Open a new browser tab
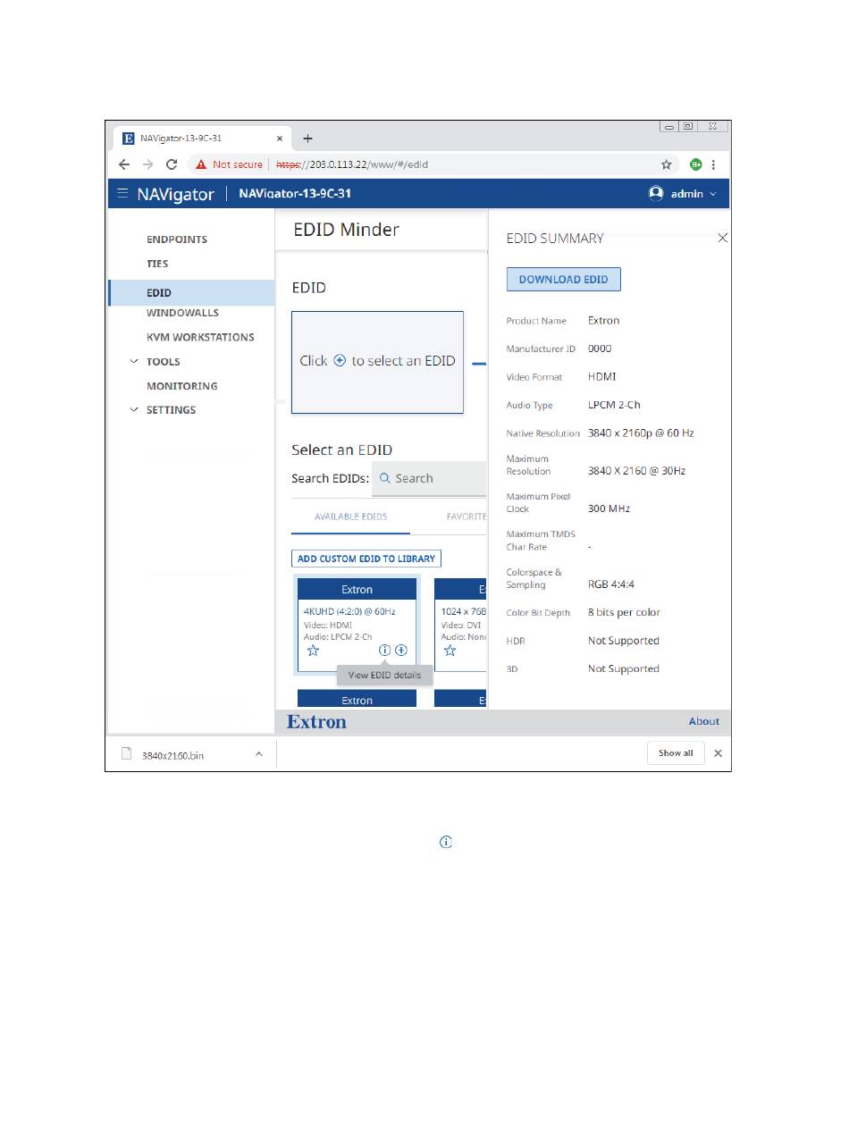The image size is (849, 1126). 307,139
